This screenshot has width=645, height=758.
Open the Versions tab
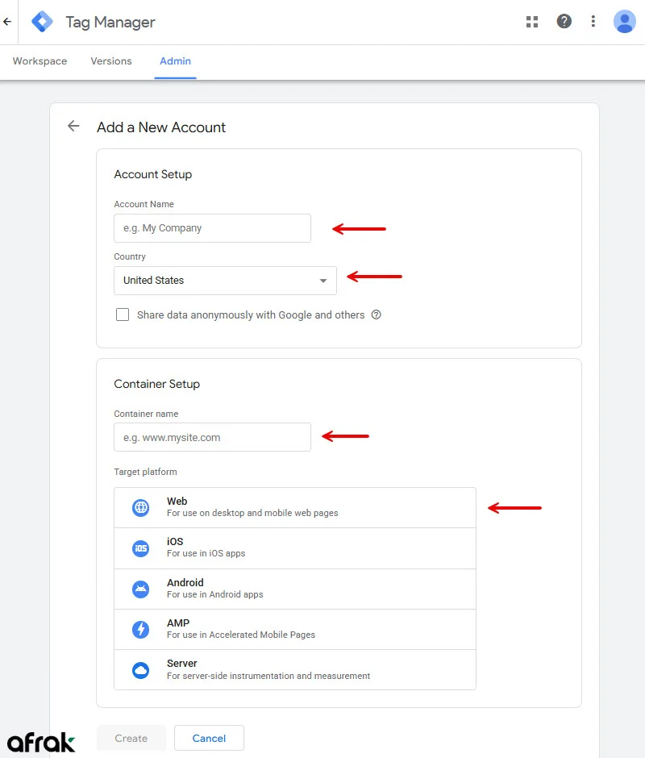[111, 61]
